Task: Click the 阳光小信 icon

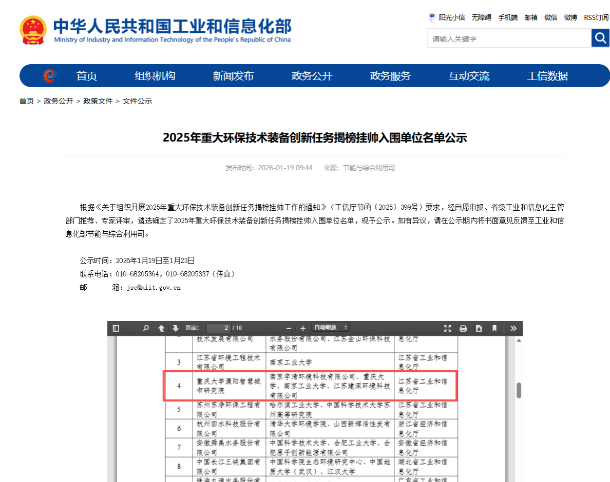Action: click(x=432, y=17)
